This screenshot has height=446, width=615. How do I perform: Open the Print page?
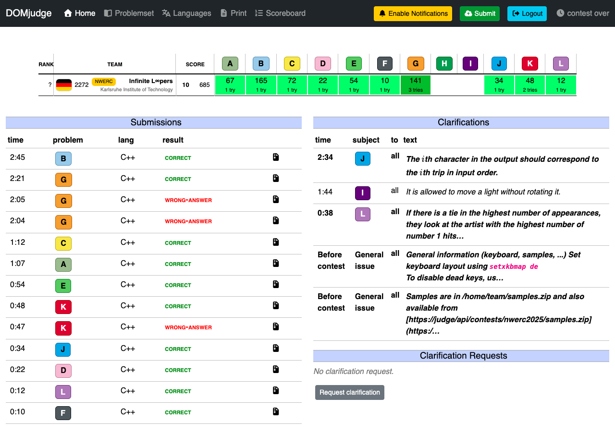coord(234,13)
